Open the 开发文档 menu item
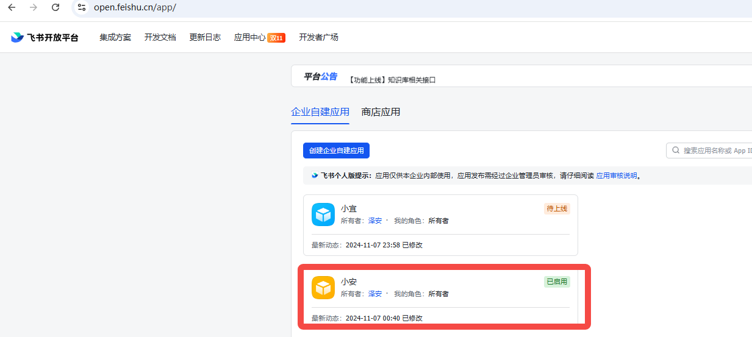Viewport: 752px width, 337px height. 160,37
